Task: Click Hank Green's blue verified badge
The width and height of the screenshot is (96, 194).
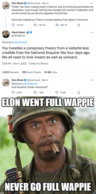Action: click(x=31, y=32)
